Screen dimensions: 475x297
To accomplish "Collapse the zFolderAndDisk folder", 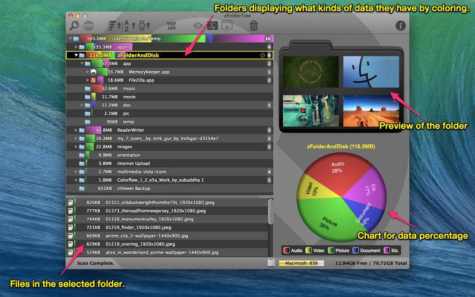I will coord(76,55).
